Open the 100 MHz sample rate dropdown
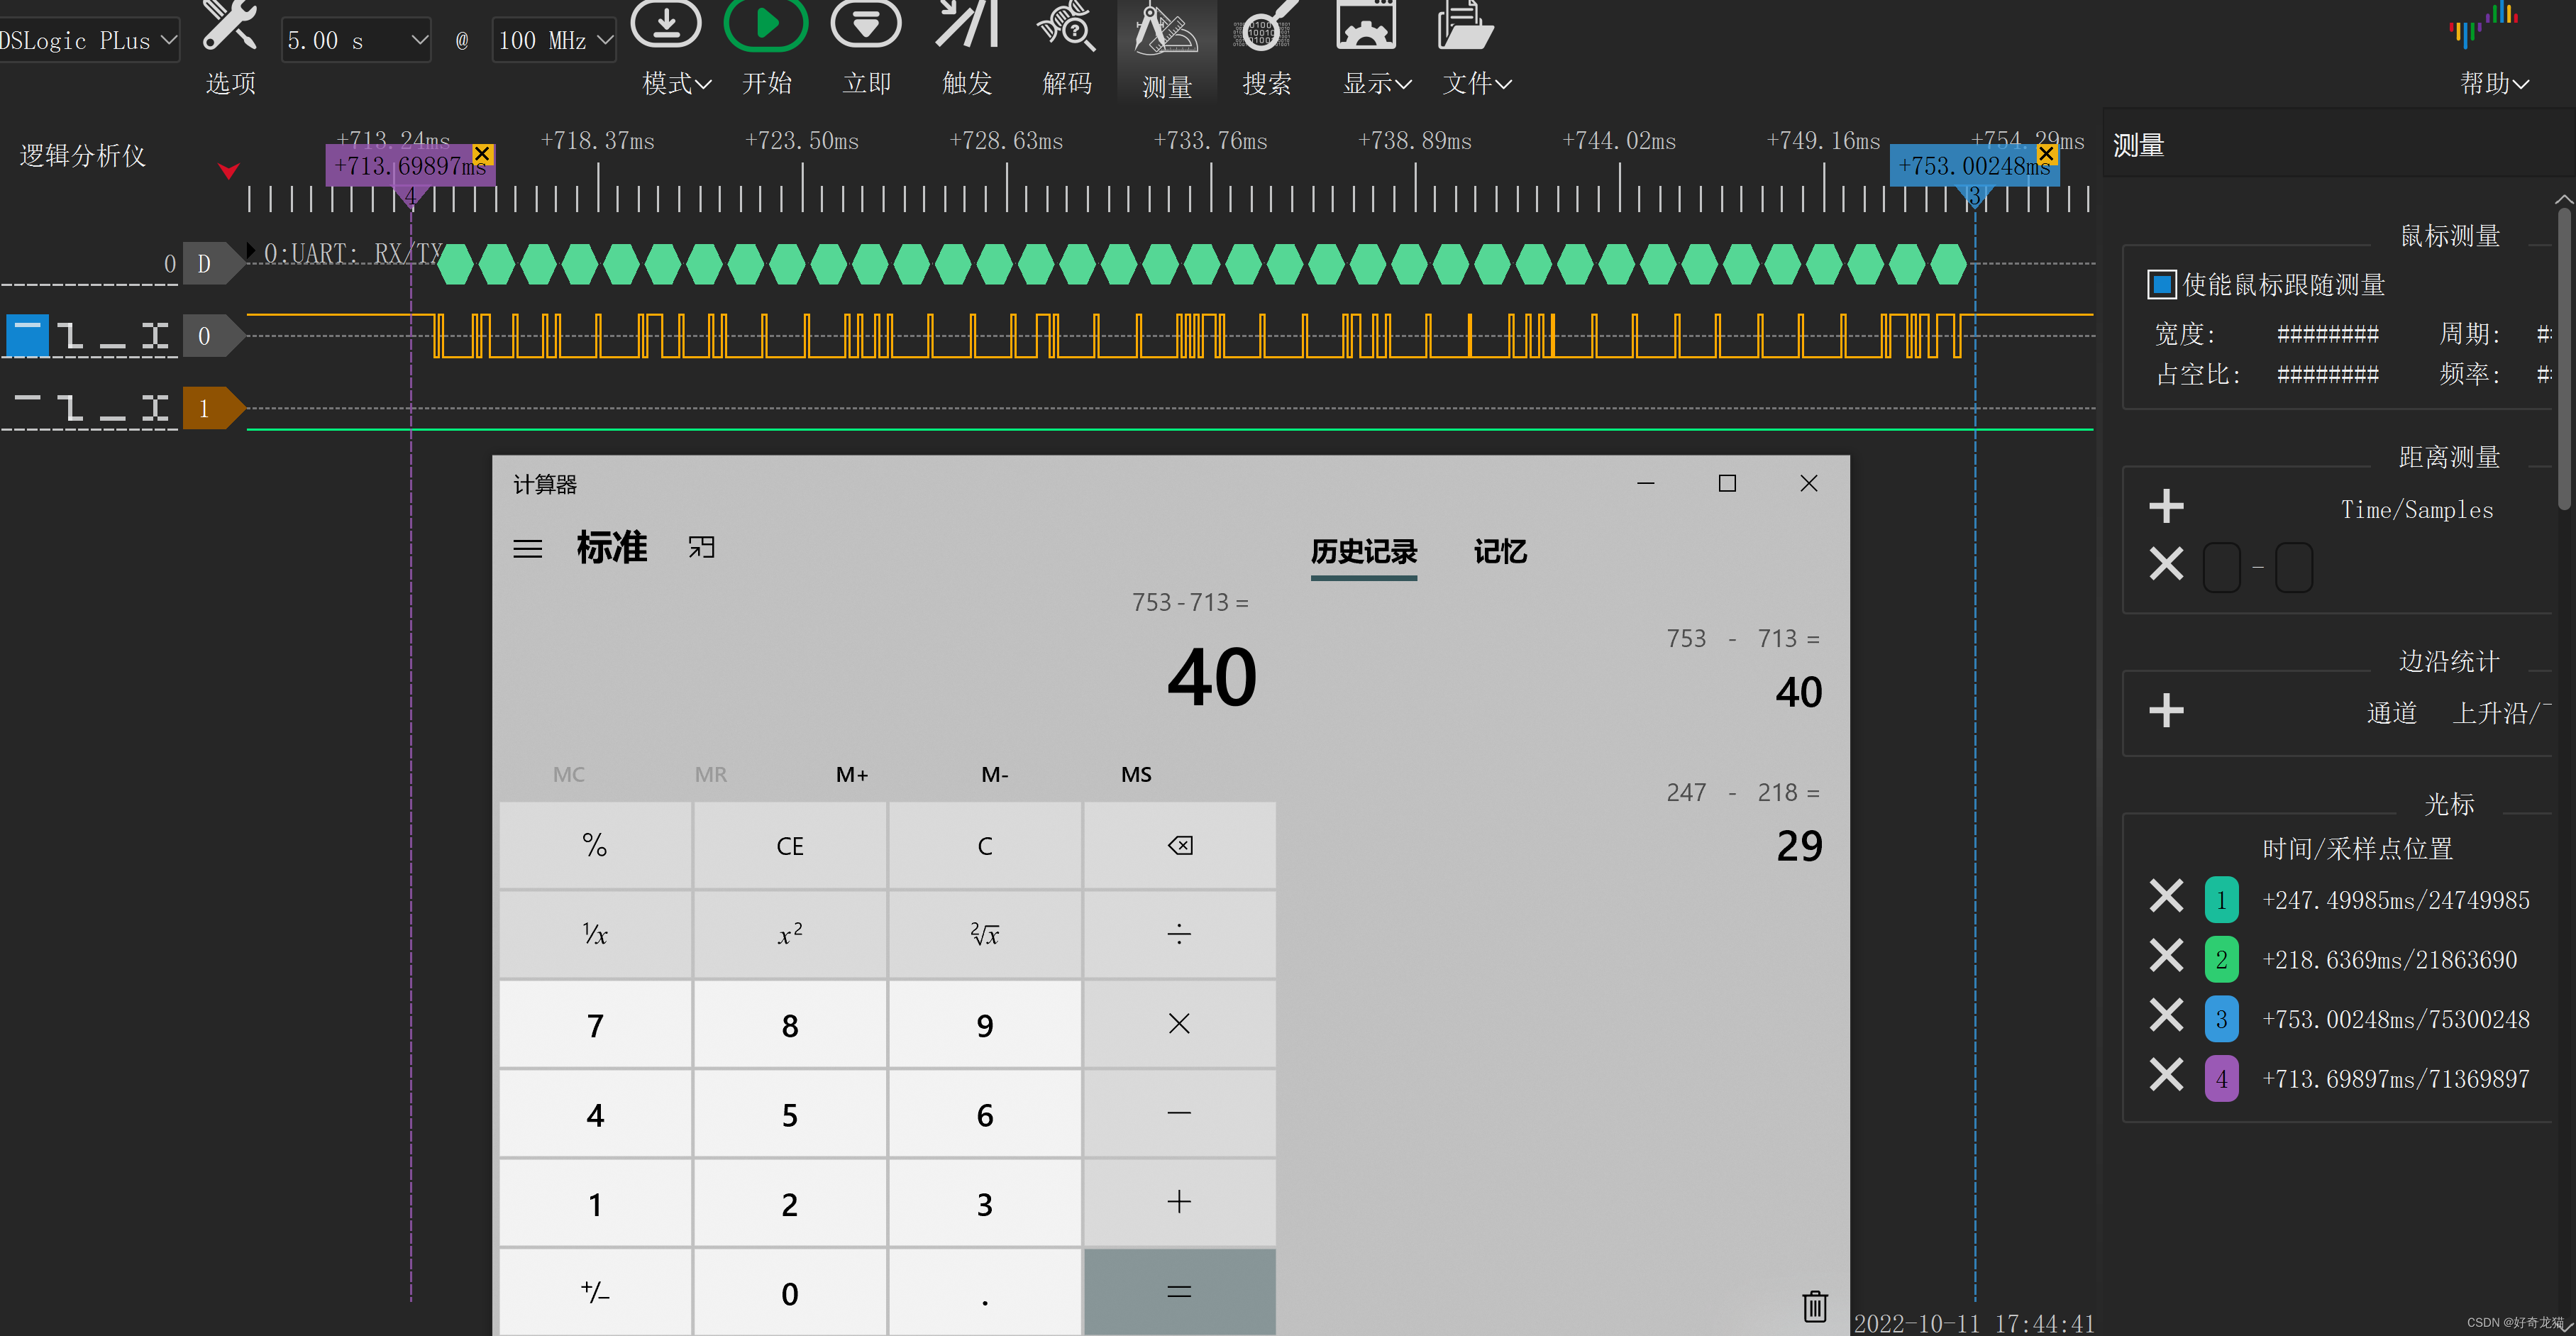Screen dimensions: 2576x1336 click(554, 40)
